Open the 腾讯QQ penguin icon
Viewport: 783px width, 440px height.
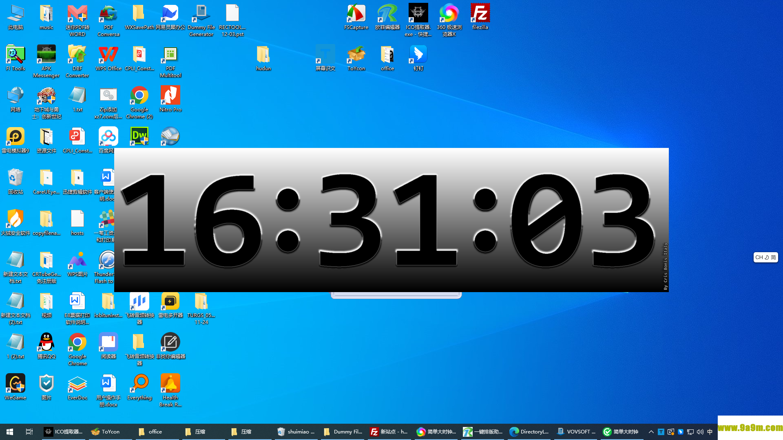46,346
